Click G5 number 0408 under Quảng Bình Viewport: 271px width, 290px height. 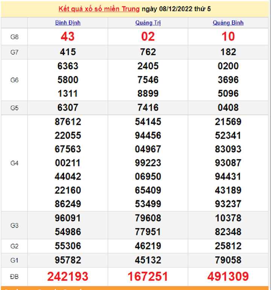click(x=228, y=108)
